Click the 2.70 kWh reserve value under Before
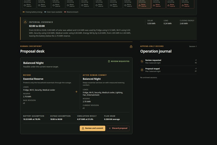Image resolution: width=217 pixels, height=145 pixels. tap(27, 97)
